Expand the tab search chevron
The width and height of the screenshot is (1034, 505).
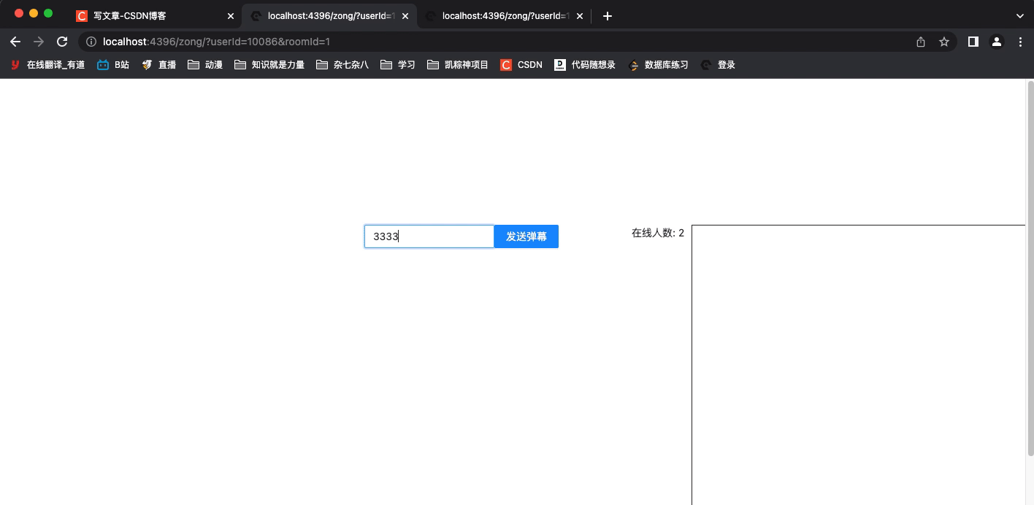1020,15
